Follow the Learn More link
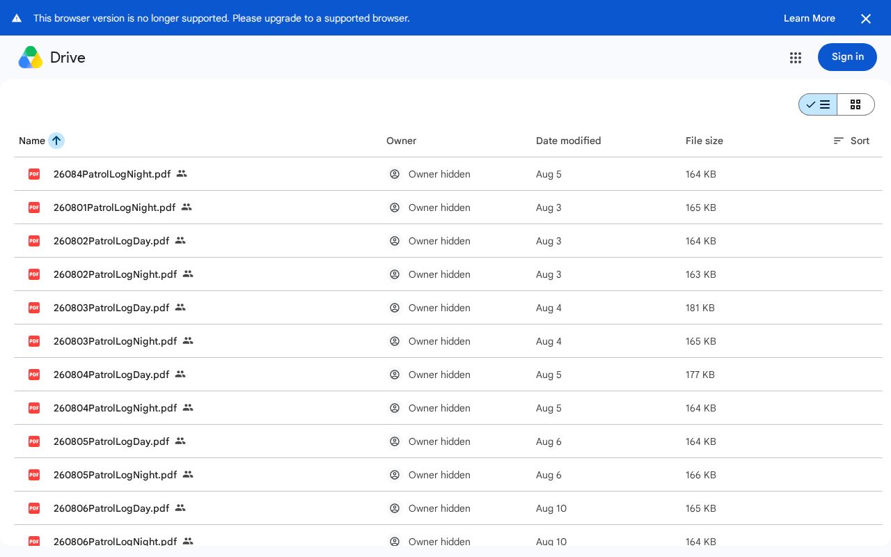The image size is (891, 557). point(810,18)
